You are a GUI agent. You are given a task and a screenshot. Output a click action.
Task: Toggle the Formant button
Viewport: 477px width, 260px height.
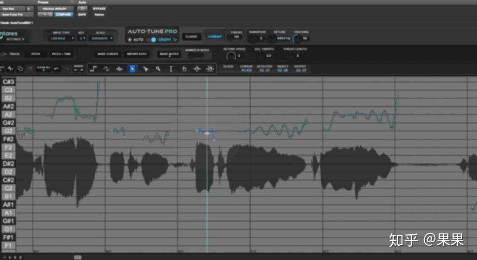coord(215,37)
